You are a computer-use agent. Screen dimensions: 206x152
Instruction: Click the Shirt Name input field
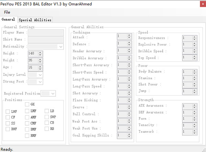click(x=46, y=40)
